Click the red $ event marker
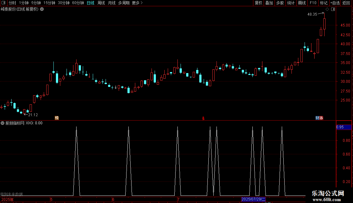 click(x=203, y=118)
